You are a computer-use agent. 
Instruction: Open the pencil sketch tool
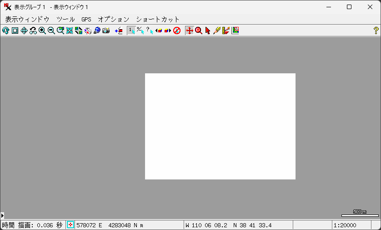click(217, 31)
